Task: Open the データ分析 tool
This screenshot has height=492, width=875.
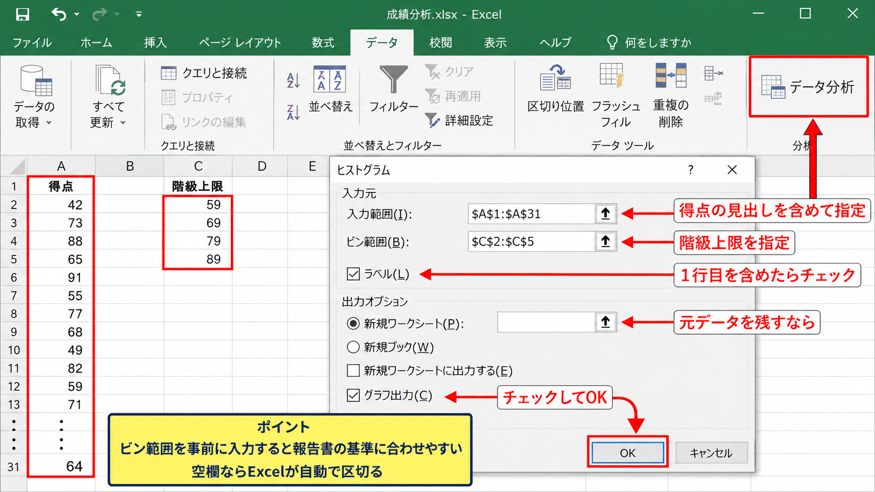Action: 809,87
